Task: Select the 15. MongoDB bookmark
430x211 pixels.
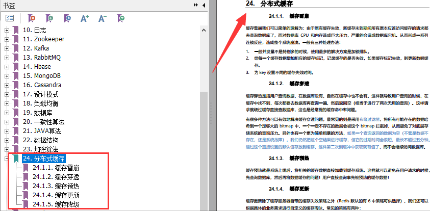Action: pyautogui.click(x=42, y=76)
